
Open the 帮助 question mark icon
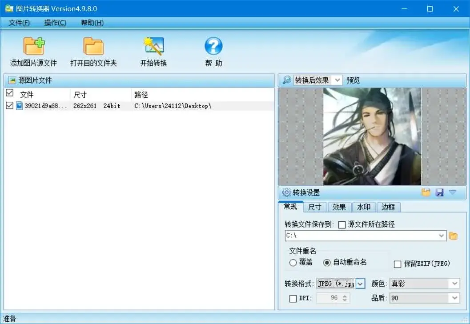pos(213,46)
